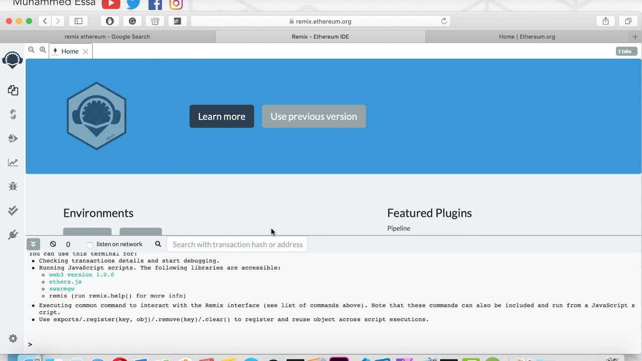Focus the transaction hash search field
This screenshot has height=361, width=642.
[237, 245]
